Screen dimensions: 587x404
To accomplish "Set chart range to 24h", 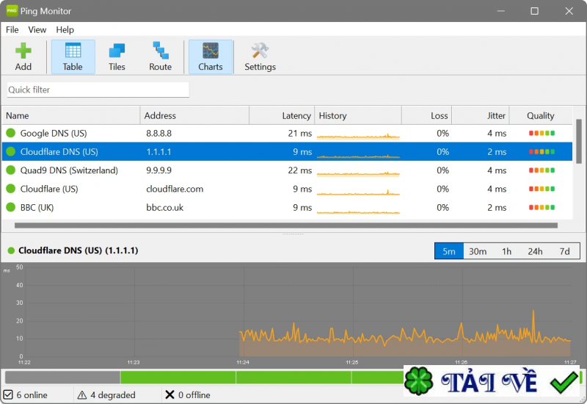I will coord(535,251).
